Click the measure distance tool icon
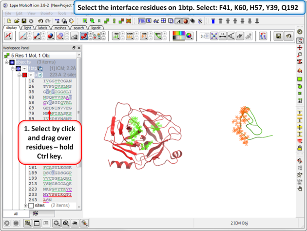Screen dimensions: 307x231 click(223, 36)
